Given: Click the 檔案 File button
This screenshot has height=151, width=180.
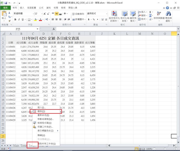Looking at the screenshot, I should coord(5,8).
